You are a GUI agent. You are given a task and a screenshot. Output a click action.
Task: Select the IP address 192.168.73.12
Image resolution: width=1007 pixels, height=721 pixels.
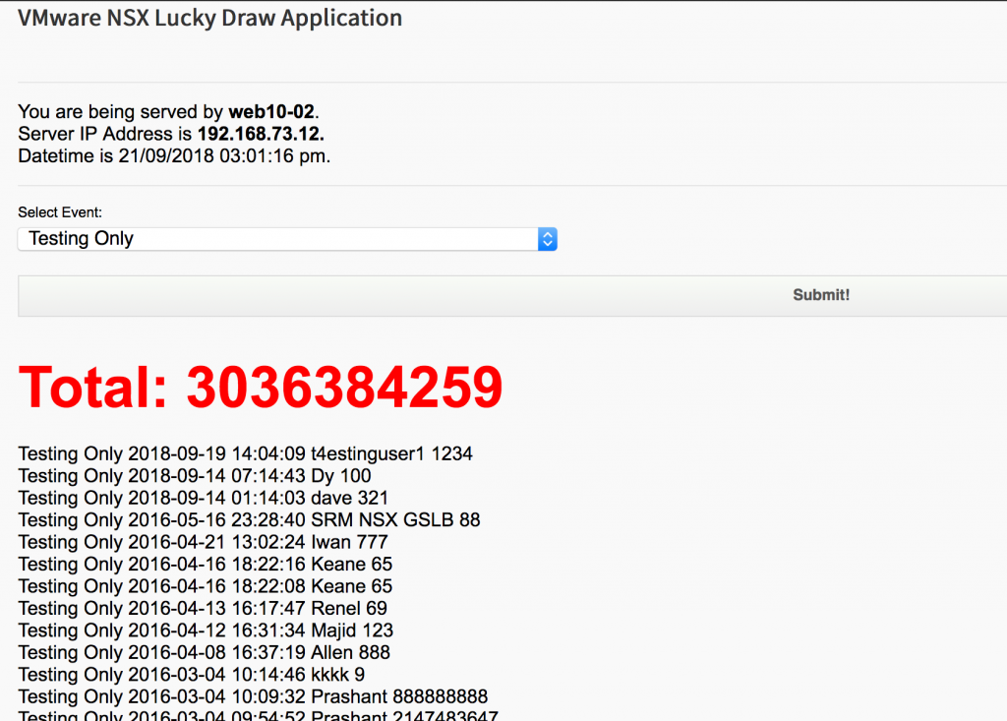pyautogui.click(x=261, y=134)
